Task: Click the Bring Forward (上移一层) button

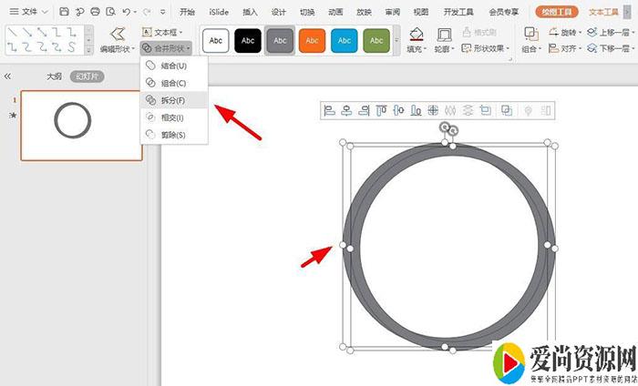Action: [x=612, y=31]
